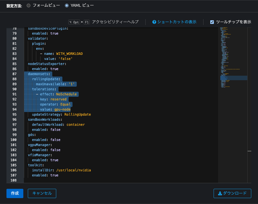
Task: Open the ショートカットの表示 link
Action: (x=177, y=22)
